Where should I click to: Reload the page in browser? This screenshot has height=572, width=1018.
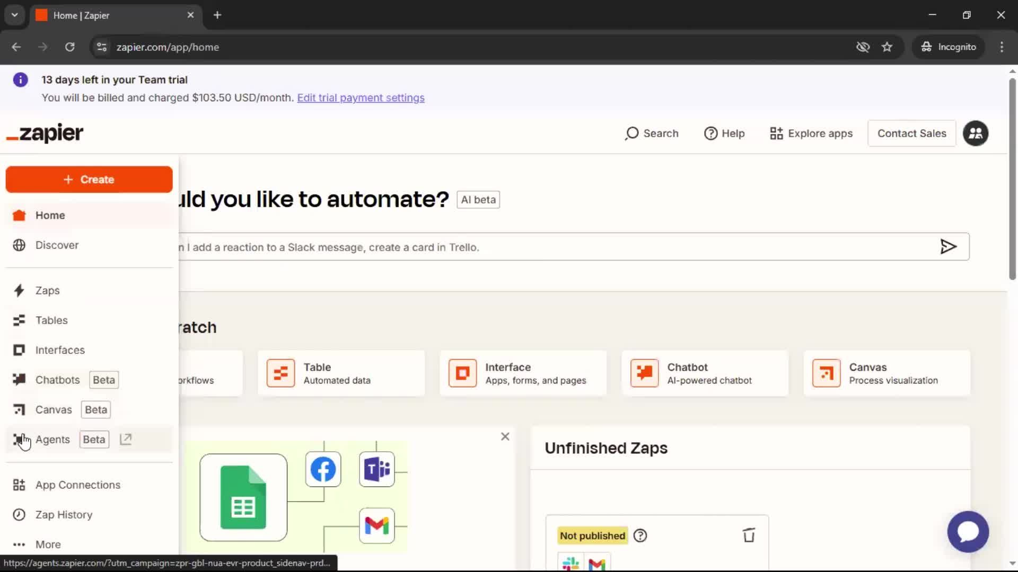[x=69, y=47]
